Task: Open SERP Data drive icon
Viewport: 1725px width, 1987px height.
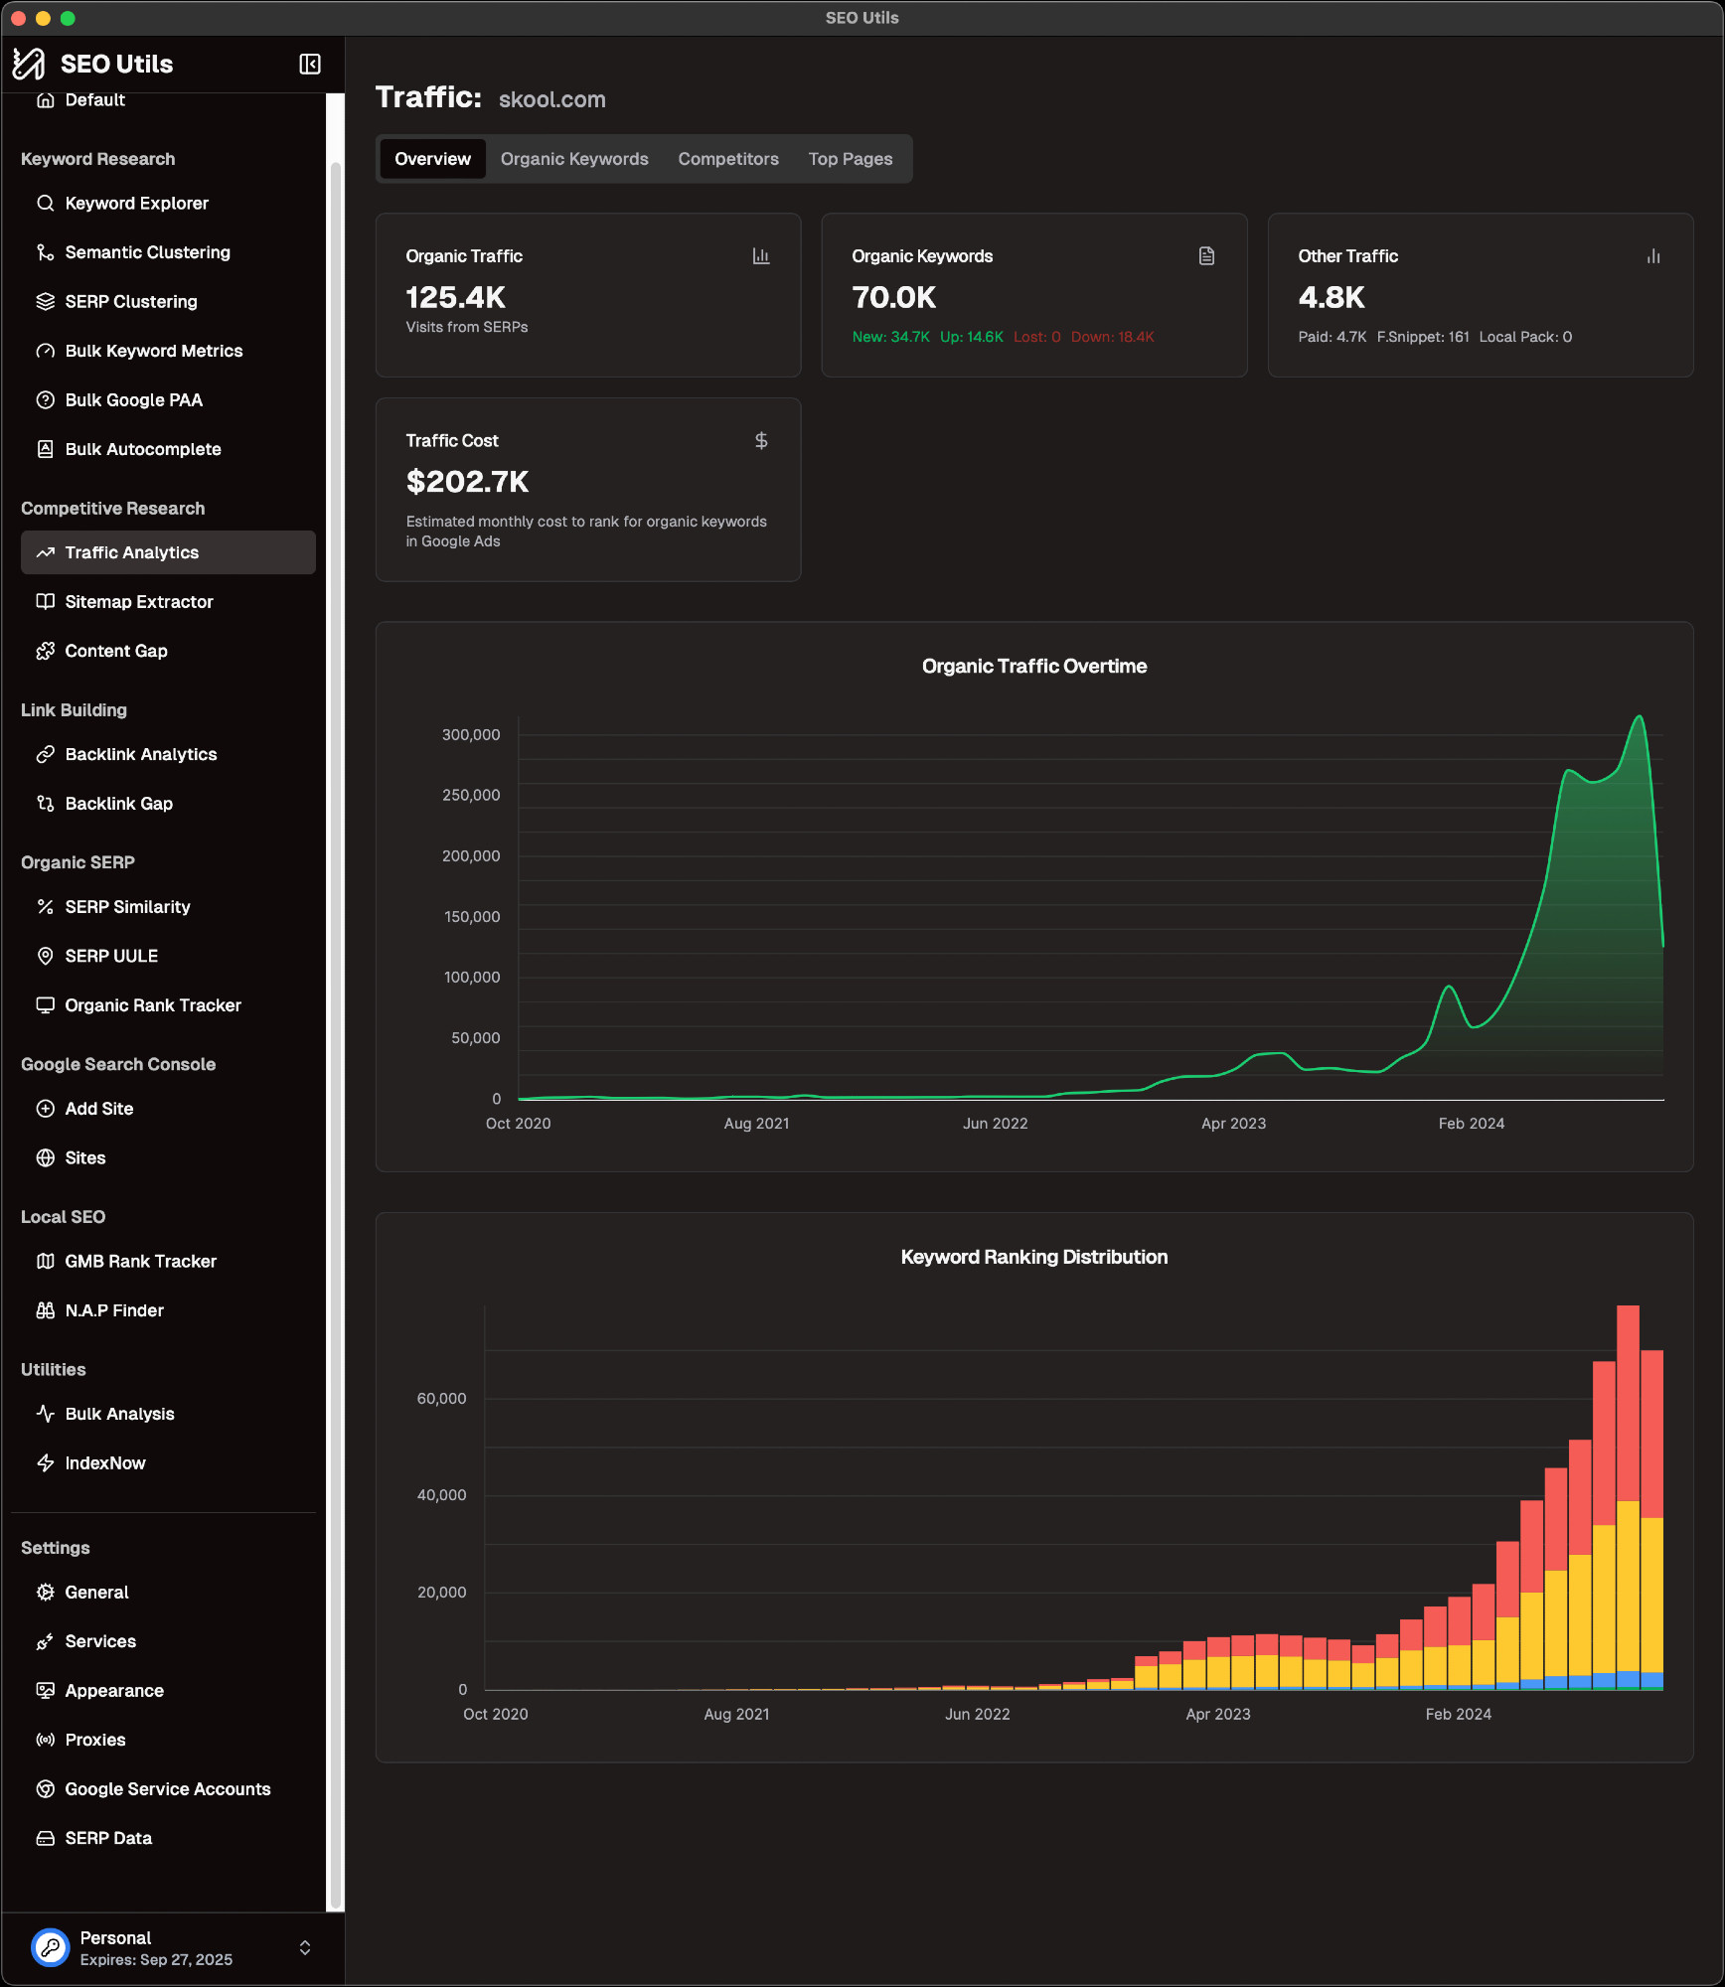Action: 45,1838
